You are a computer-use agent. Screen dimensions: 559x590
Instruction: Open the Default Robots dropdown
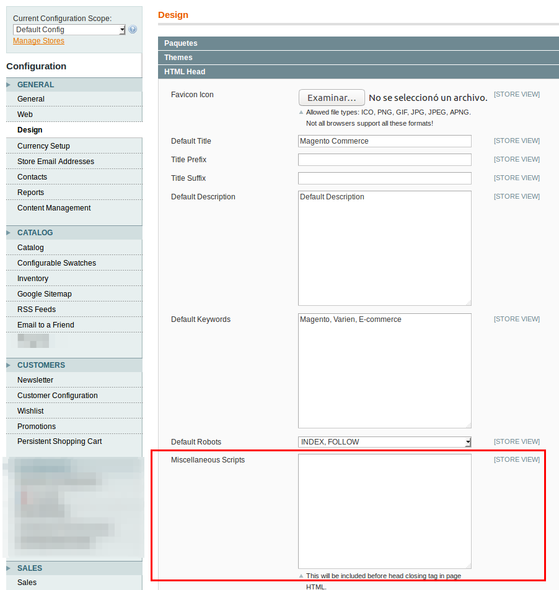(x=384, y=442)
